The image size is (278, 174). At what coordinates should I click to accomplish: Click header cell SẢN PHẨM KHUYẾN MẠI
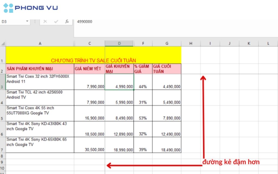click(x=40, y=69)
